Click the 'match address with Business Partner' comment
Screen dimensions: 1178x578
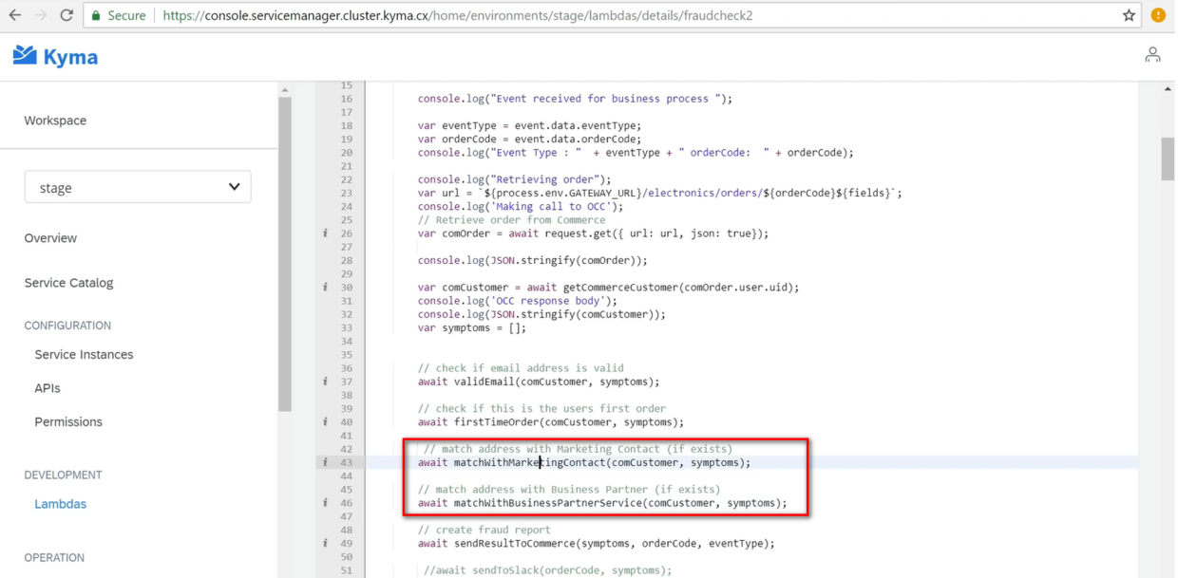pyautogui.click(x=569, y=490)
